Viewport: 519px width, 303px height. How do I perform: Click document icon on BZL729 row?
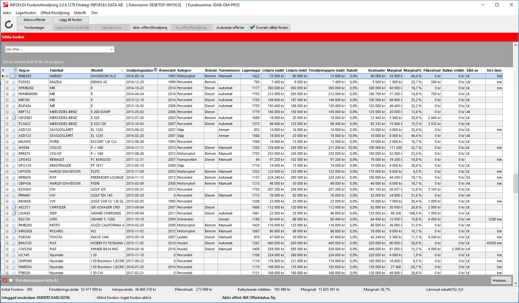tap(14, 219)
